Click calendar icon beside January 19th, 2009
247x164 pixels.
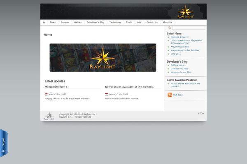click(107, 94)
